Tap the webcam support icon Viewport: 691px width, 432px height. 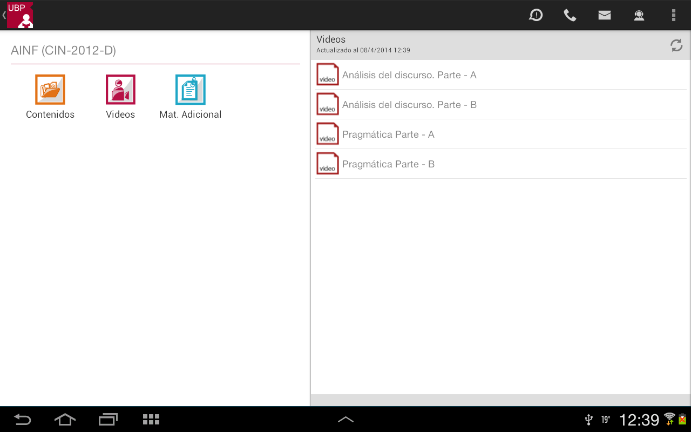click(639, 15)
